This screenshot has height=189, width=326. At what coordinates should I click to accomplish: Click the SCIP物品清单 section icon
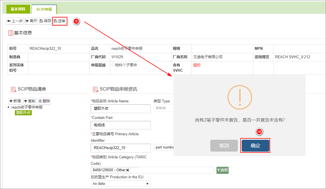pyautogui.click(x=13, y=89)
